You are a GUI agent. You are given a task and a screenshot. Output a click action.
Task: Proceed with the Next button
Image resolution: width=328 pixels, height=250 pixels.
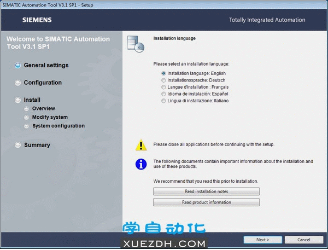[263, 240]
